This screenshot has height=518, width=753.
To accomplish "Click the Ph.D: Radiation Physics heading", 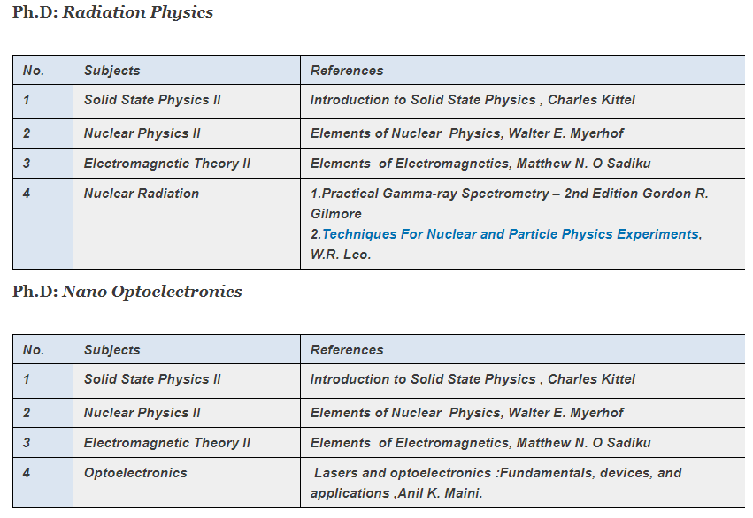I will click(113, 12).
